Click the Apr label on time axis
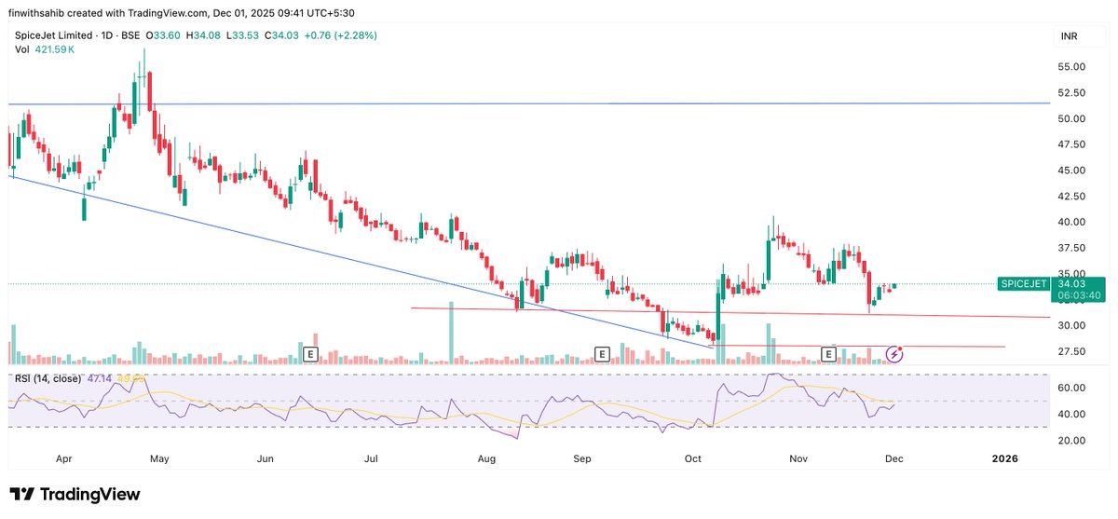This screenshot has height=519, width=1118. tap(63, 459)
